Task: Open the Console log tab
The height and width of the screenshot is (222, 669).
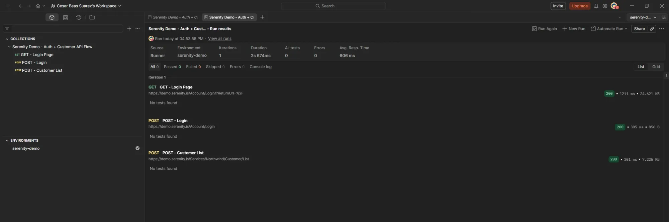Action: pyautogui.click(x=261, y=67)
